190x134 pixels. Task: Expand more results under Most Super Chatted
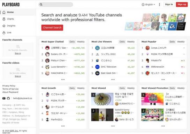coord(63,79)
